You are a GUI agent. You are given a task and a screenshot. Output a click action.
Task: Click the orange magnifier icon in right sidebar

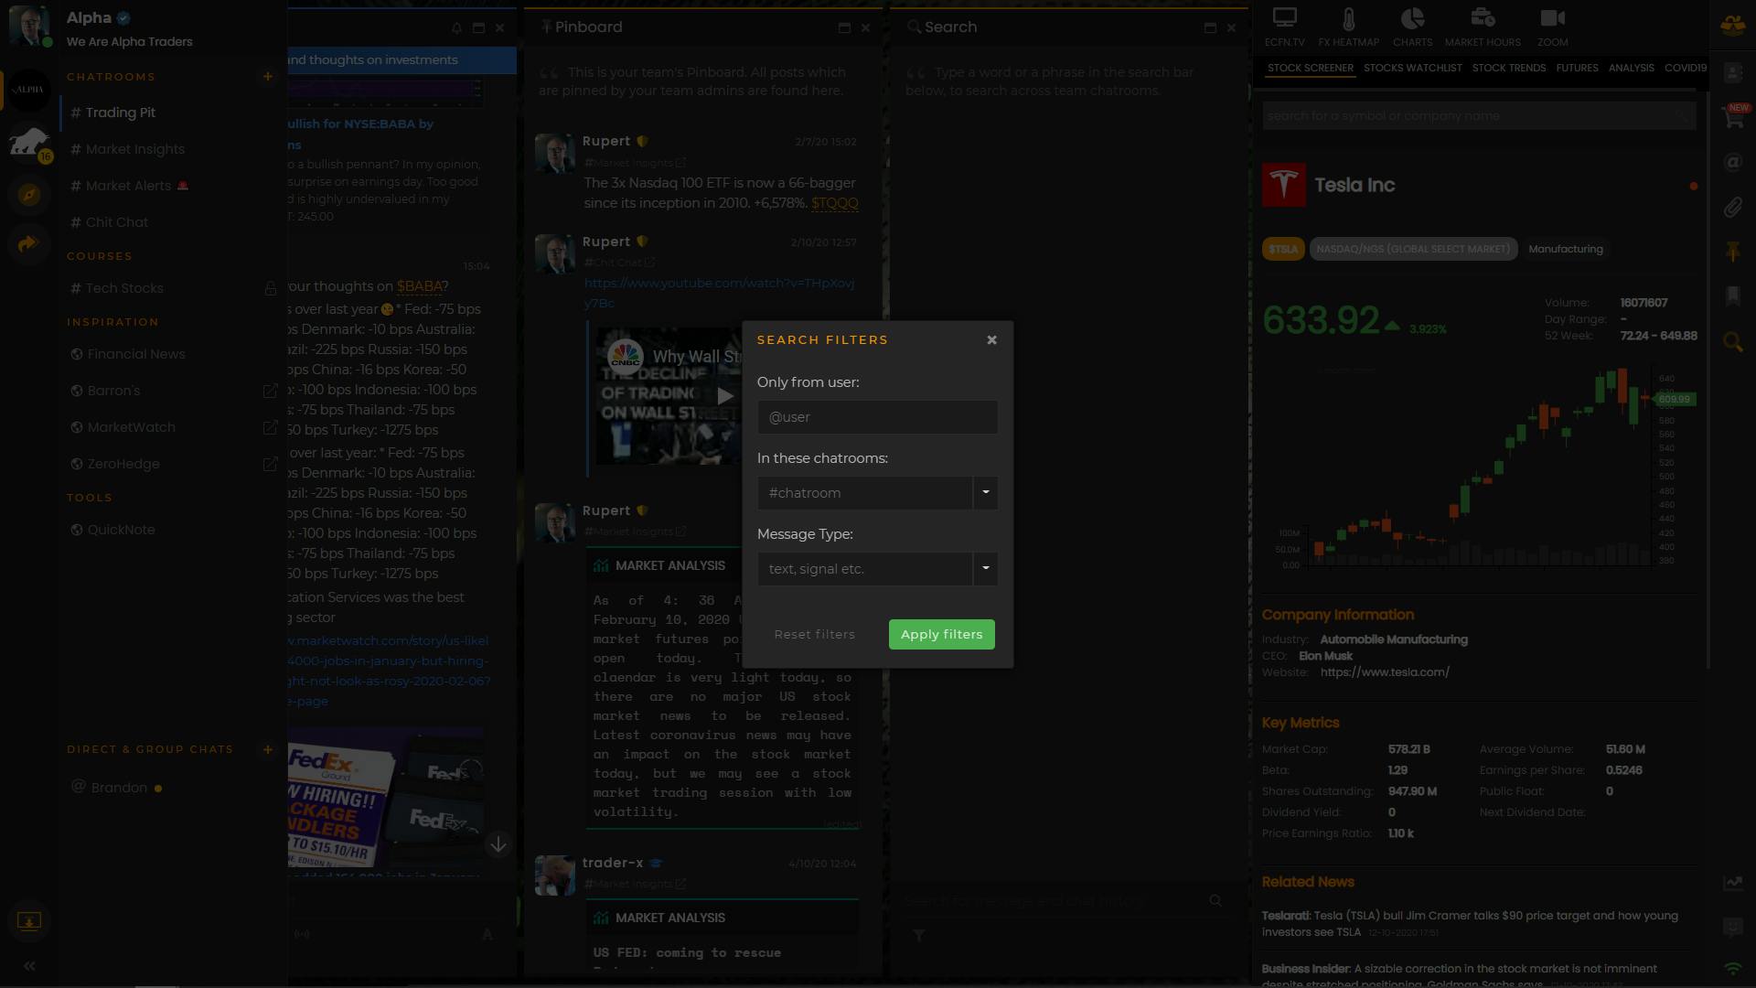(x=1733, y=342)
